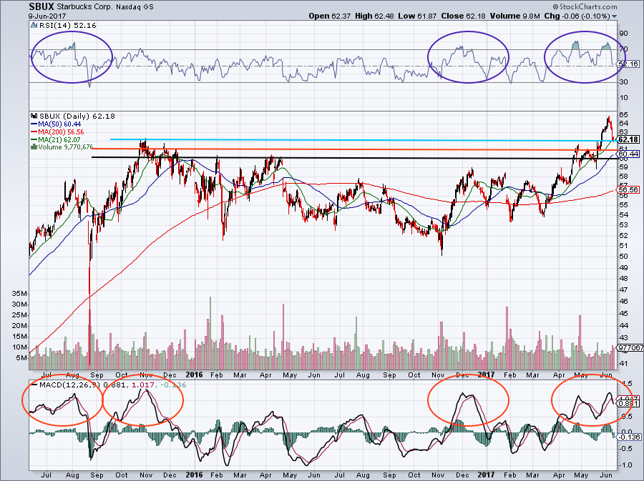Click the blue MA(50) legend line marker
This screenshot has height=481, width=644.
[34, 124]
